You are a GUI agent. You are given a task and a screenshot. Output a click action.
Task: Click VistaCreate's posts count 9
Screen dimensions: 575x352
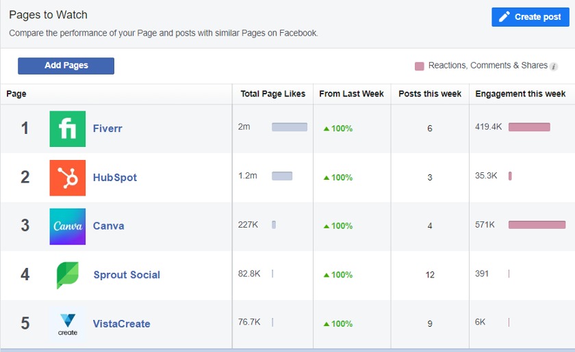(430, 324)
